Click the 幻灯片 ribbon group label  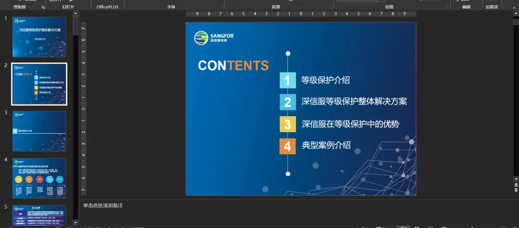pyautogui.click(x=69, y=7)
